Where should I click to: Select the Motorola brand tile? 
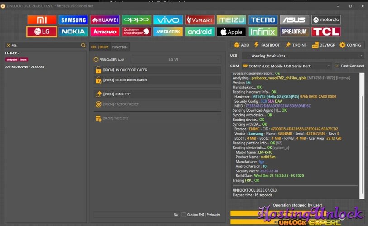[x=326, y=20]
